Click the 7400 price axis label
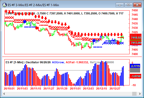144x98 pixels. tap(135, 54)
